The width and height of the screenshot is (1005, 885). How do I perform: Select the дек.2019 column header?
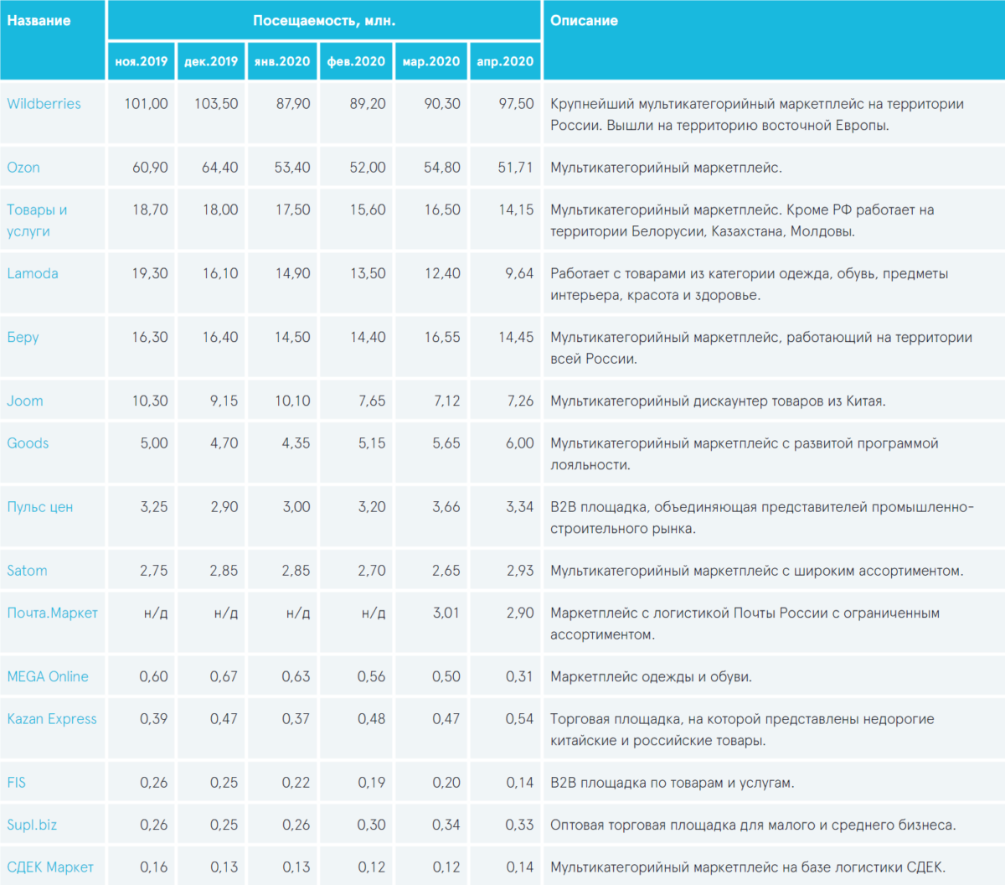(211, 61)
